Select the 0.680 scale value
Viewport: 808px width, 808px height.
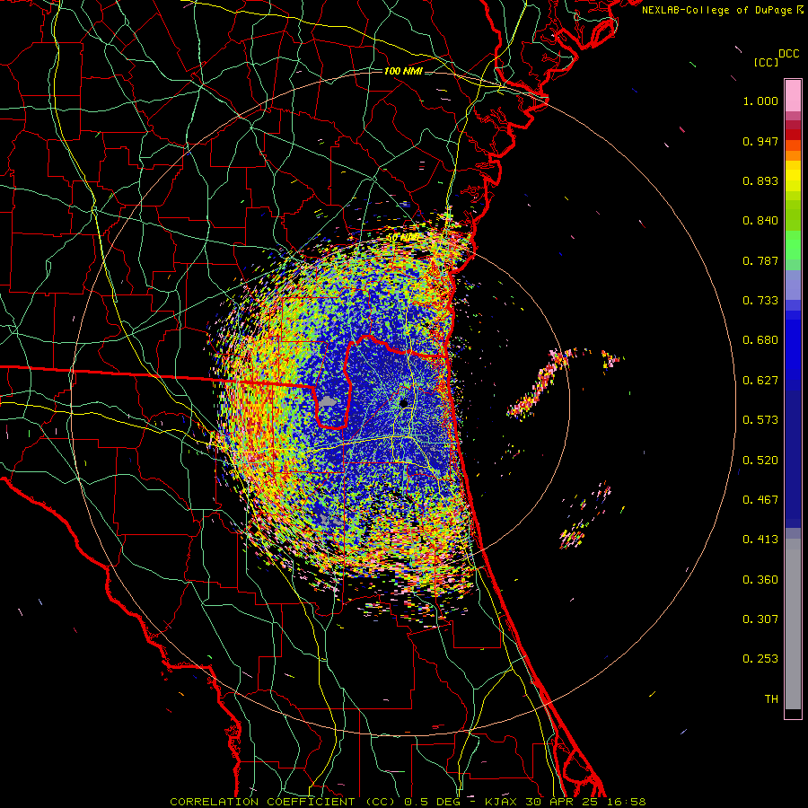[x=760, y=340]
